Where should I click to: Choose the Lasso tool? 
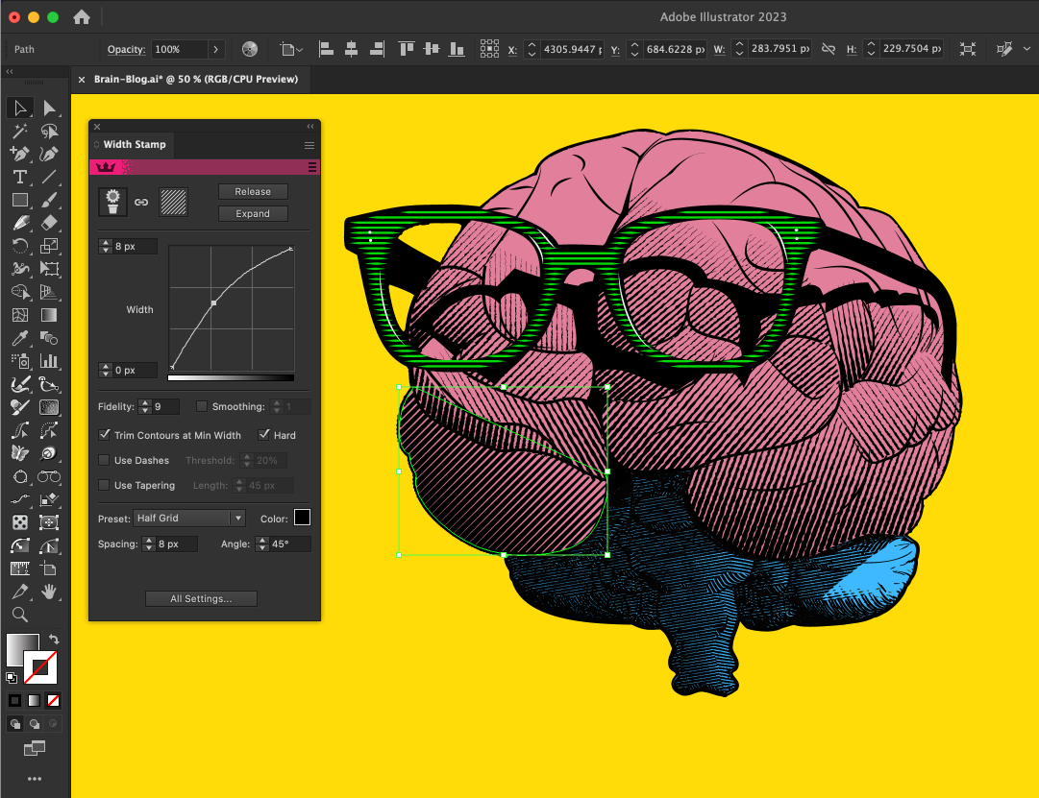(x=49, y=132)
